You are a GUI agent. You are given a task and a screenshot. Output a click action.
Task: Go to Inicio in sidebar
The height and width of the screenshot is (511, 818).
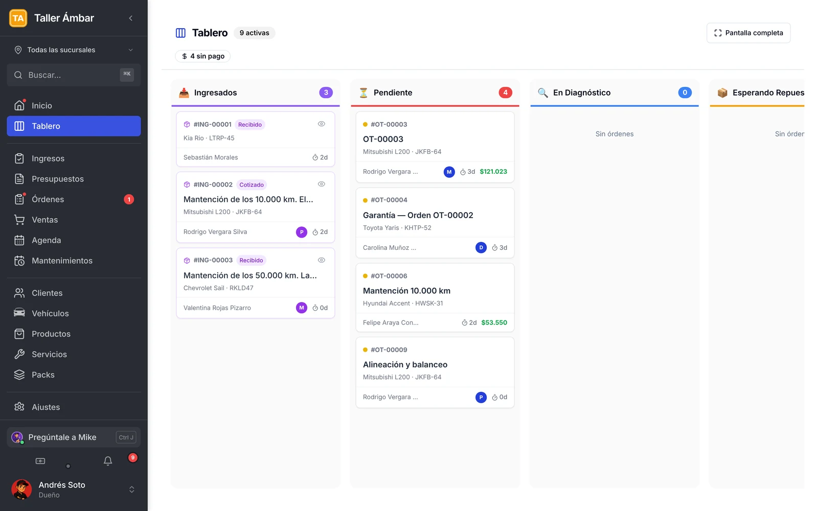[74, 106]
